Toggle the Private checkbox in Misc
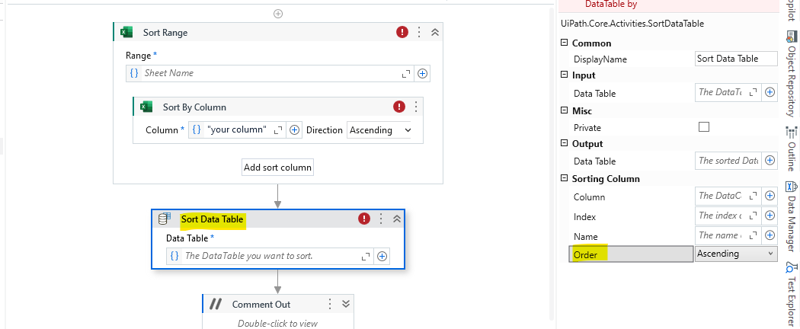Viewport: 800px width, 329px height. pyautogui.click(x=704, y=127)
